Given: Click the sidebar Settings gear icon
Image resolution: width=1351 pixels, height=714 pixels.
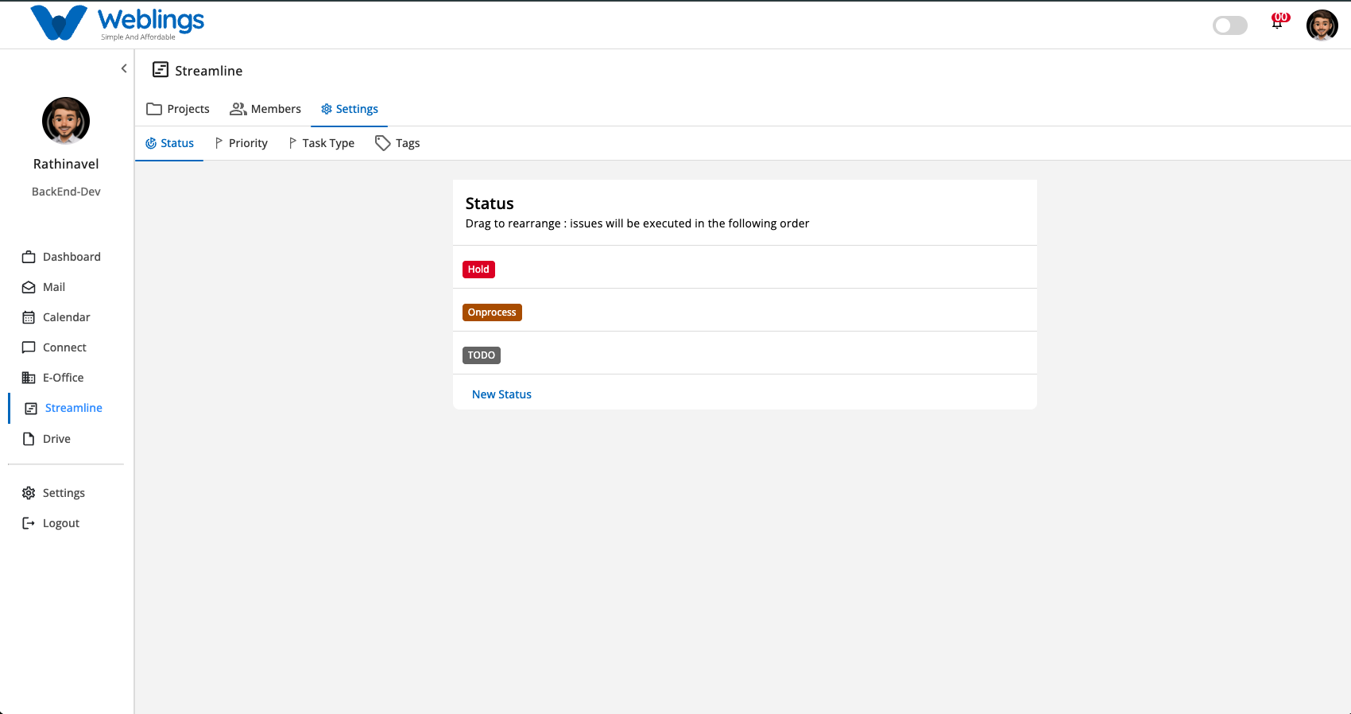Looking at the screenshot, I should point(29,493).
